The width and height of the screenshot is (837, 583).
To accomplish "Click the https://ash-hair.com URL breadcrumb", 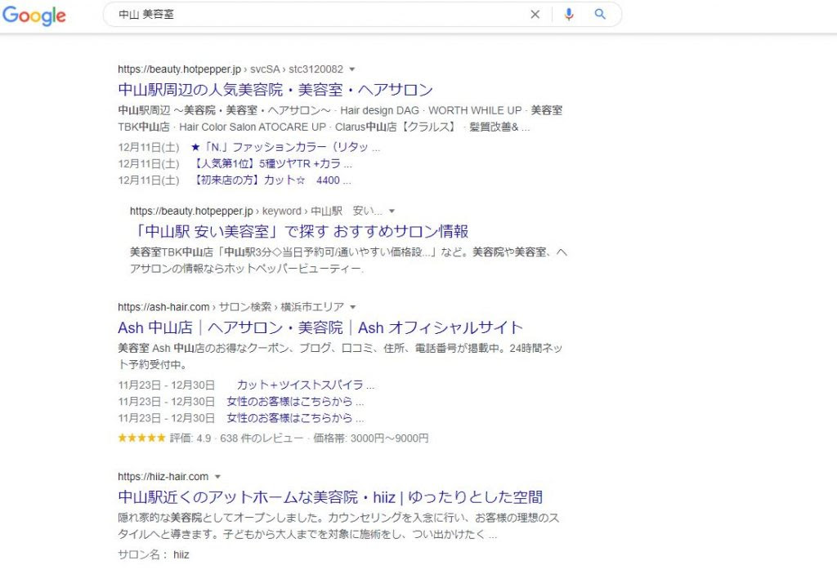I will (x=231, y=307).
